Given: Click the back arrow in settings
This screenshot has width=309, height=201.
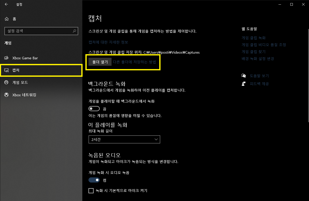Looking at the screenshot, I should (6, 4).
